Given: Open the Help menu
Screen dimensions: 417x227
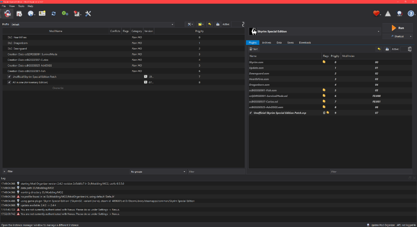Looking at the screenshot, I should click(30, 6).
